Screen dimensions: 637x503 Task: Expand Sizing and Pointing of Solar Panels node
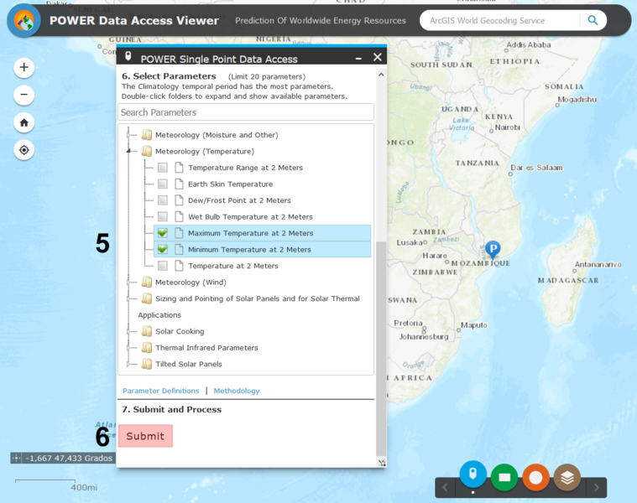coord(128,298)
